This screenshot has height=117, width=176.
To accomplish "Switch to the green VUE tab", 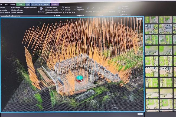I will [x=21, y=5].
